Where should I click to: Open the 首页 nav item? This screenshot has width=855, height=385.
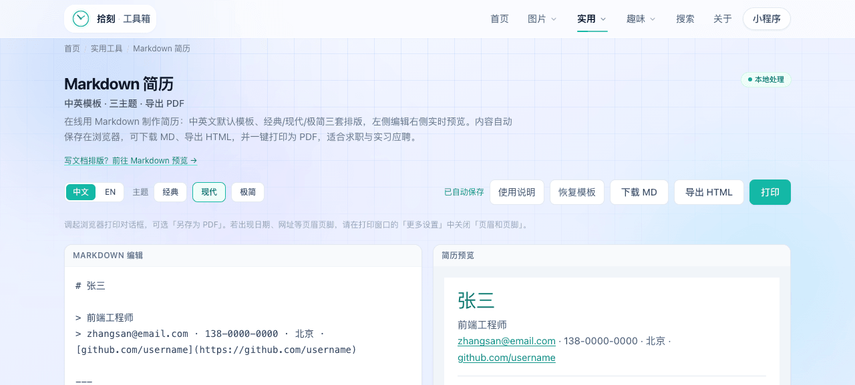click(500, 19)
